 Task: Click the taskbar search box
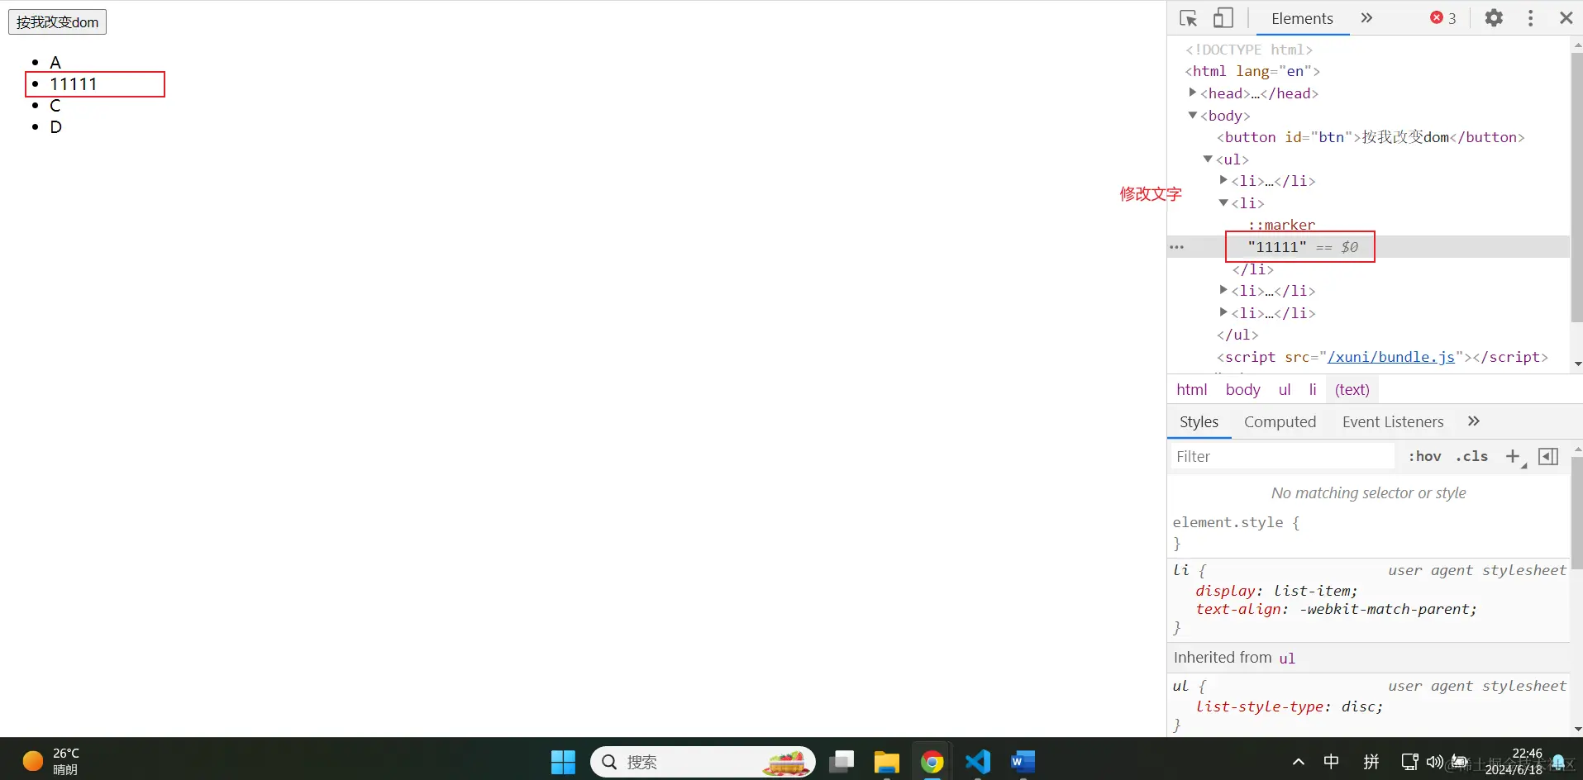[703, 762]
